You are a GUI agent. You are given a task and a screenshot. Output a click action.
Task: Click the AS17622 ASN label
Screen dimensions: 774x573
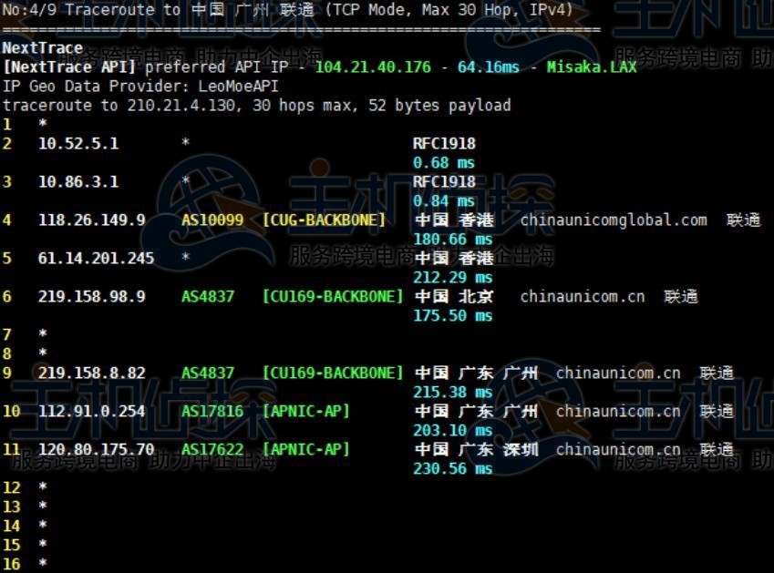(x=212, y=450)
